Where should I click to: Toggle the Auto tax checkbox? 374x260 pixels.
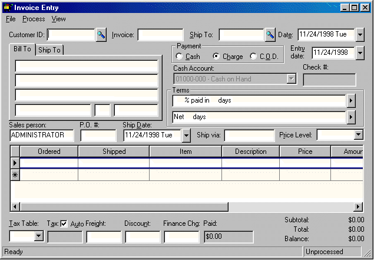(64, 223)
